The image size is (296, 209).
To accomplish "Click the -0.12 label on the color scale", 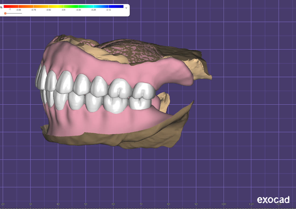I will (x=108, y=10).
